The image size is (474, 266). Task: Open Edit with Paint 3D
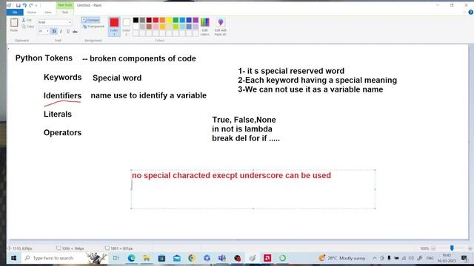point(221,27)
